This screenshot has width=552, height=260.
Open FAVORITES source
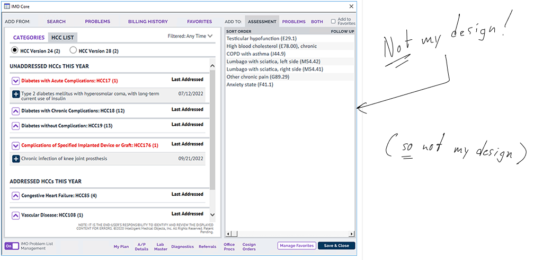pyautogui.click(x=200, y=22)
